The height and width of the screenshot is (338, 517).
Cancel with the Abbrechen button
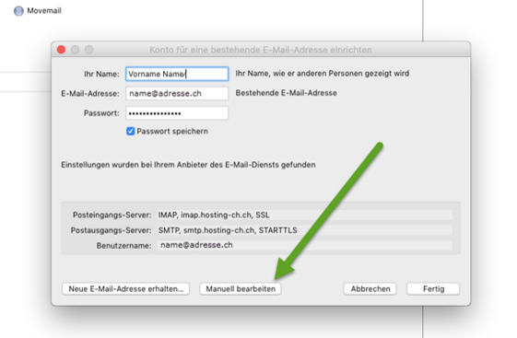click(370, 289)
